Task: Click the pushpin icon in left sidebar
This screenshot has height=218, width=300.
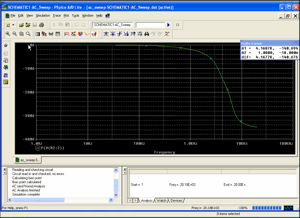Action: click(x=6, y=46)
